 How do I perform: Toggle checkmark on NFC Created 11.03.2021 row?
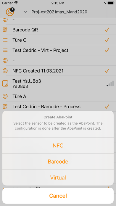107,71
